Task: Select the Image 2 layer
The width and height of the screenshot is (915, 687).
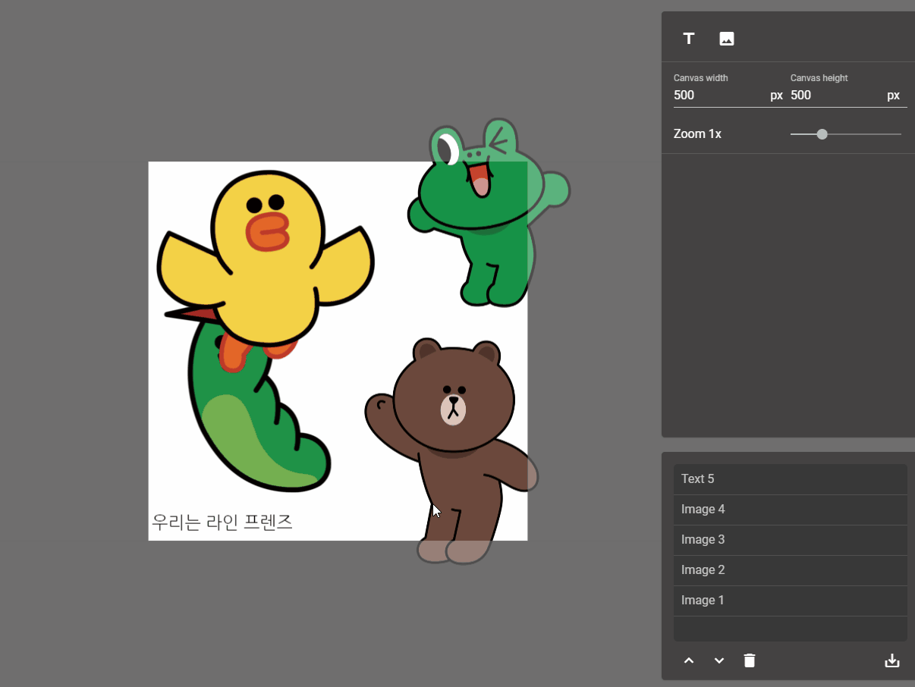Action: tap(791, 570)
